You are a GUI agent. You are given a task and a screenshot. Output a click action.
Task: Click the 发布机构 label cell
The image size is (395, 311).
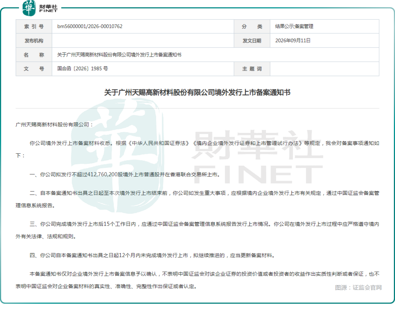click(x=34, y=41)
